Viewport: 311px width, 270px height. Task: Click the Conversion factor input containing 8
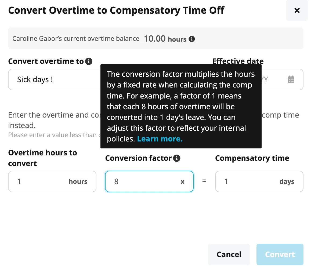pyautogui.click(x=149, y=181)
